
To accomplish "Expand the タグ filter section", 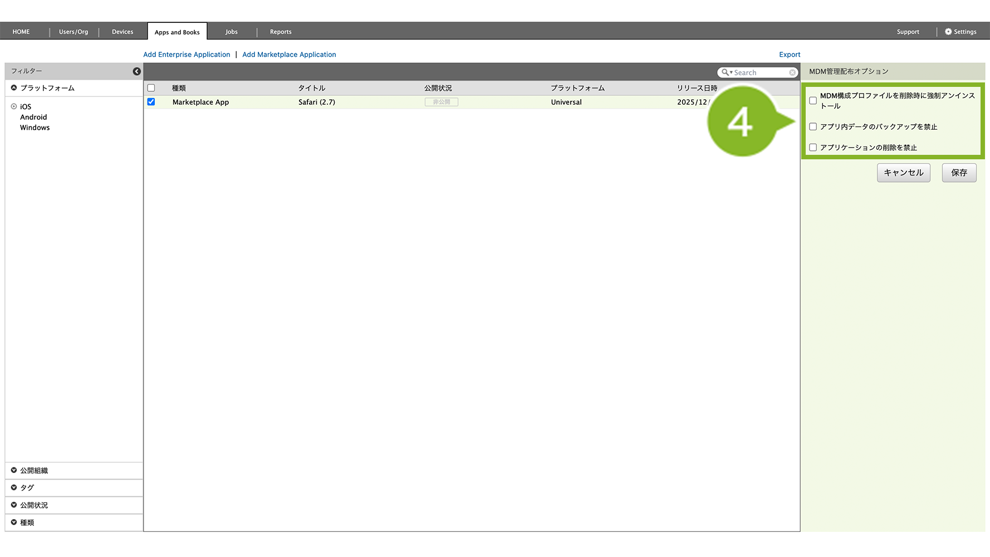I will 14,487.
